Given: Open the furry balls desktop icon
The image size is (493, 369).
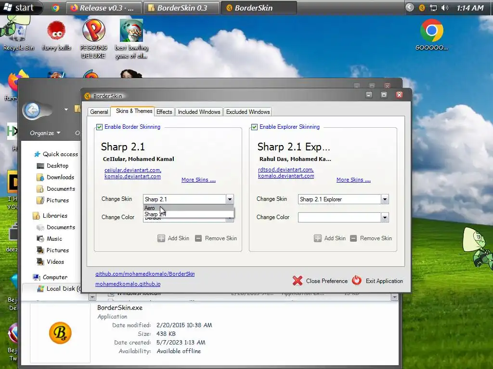Looking at the screenshot, I should (x=56, y=35).
